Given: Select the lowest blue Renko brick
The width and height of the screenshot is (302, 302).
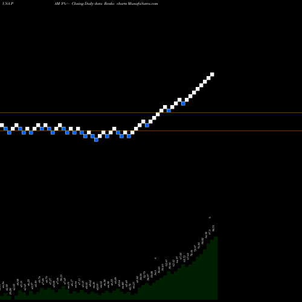Looking at the screenshot, I should pos(96,140).
